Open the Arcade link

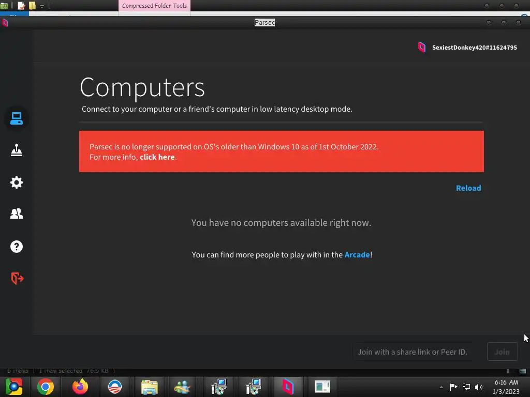[357, 254]
